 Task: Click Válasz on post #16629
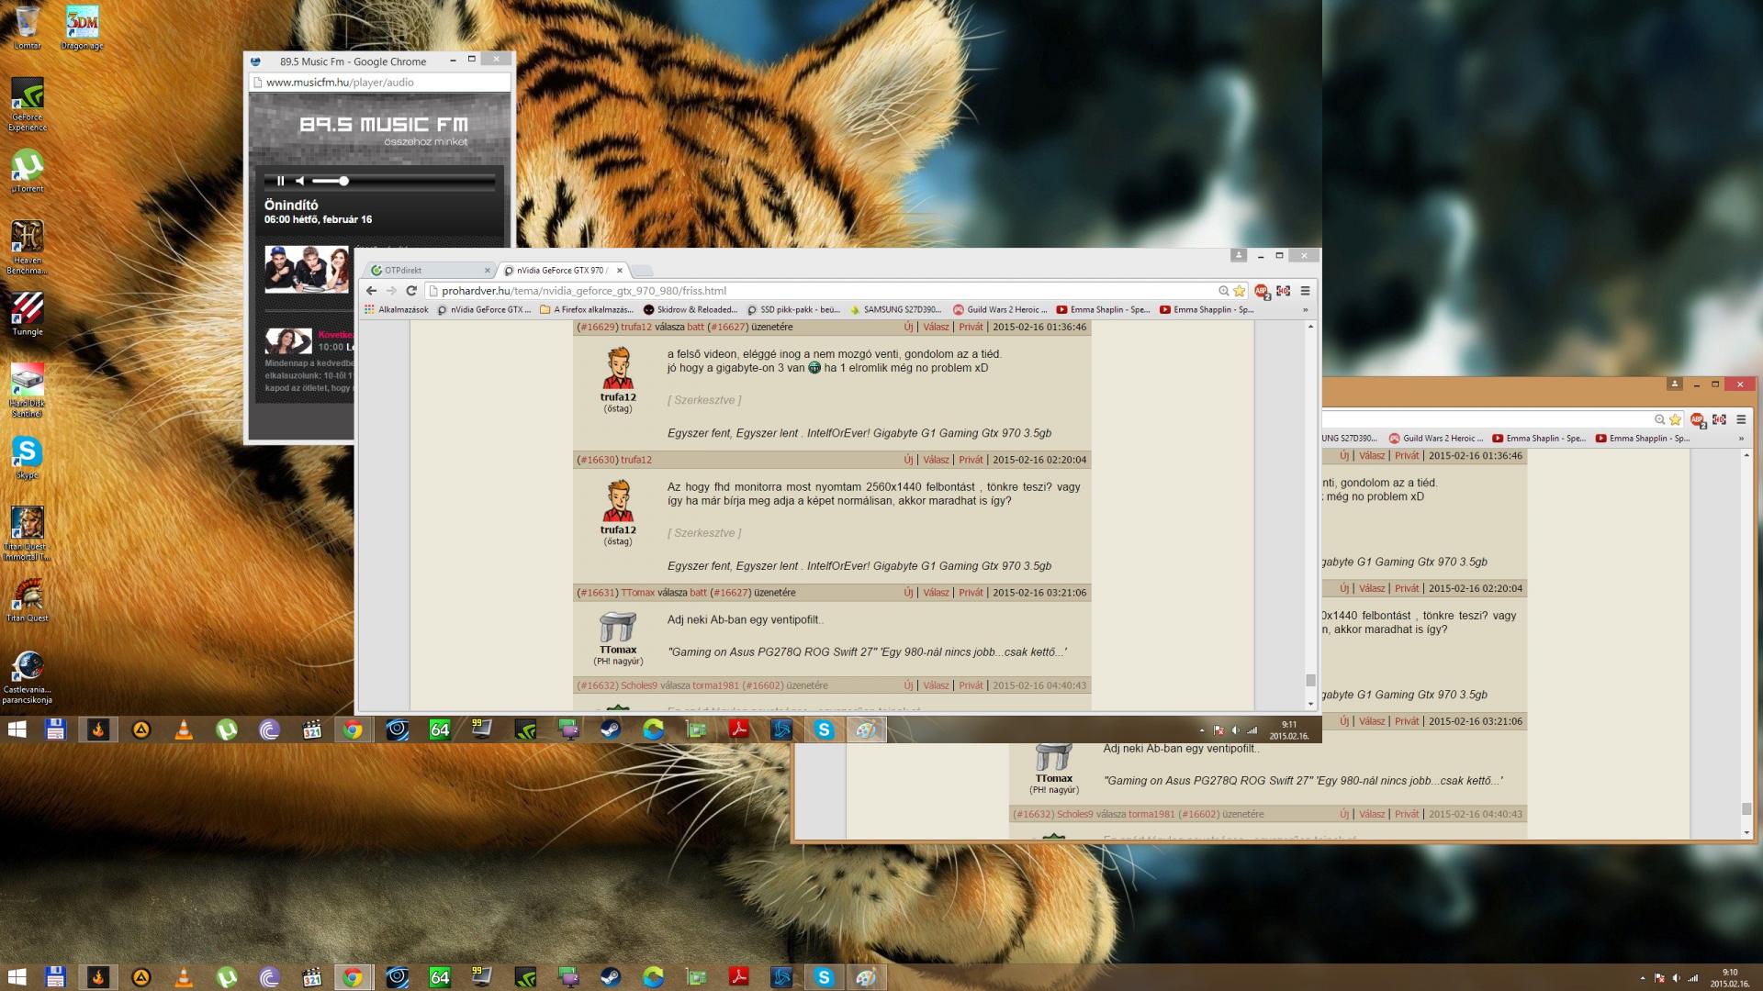coord(936,328)
